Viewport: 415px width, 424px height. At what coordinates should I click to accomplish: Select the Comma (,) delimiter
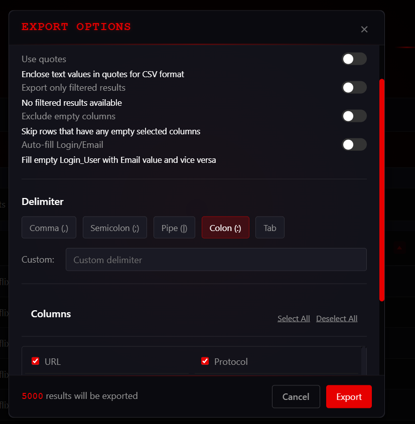coord(49,228)
